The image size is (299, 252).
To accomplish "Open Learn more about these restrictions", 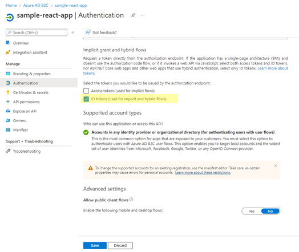I will click(x=203, y=173).
